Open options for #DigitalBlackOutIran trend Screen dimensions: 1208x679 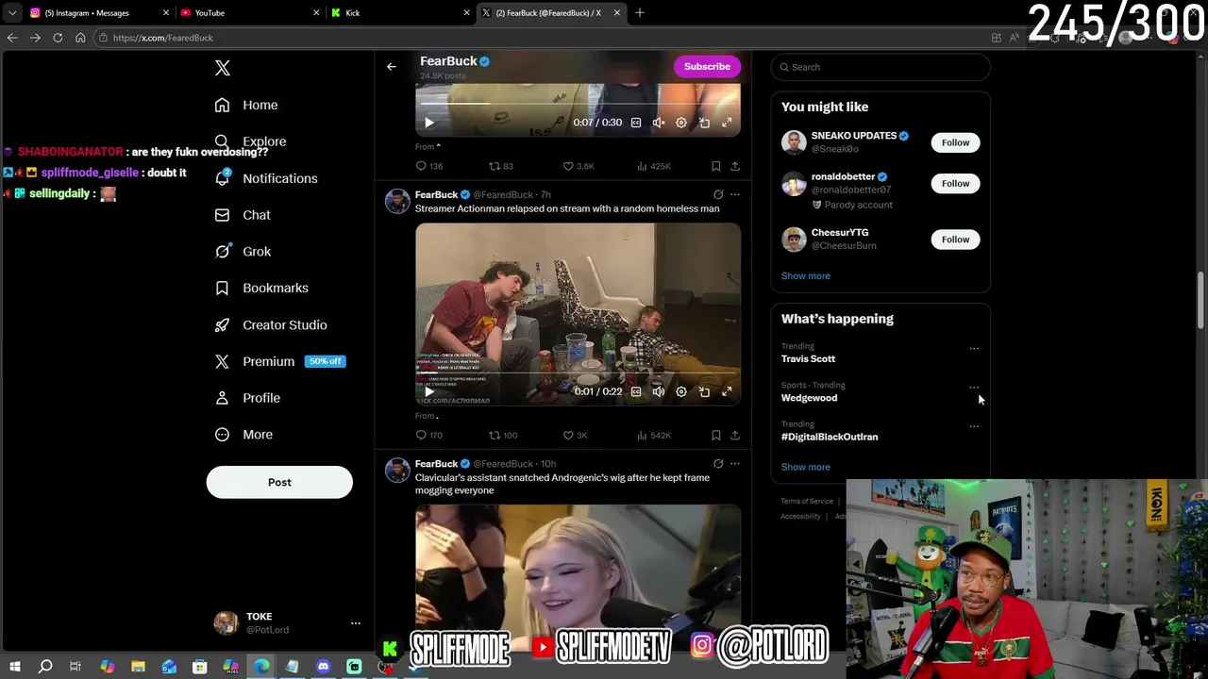[x=974, y=425]
